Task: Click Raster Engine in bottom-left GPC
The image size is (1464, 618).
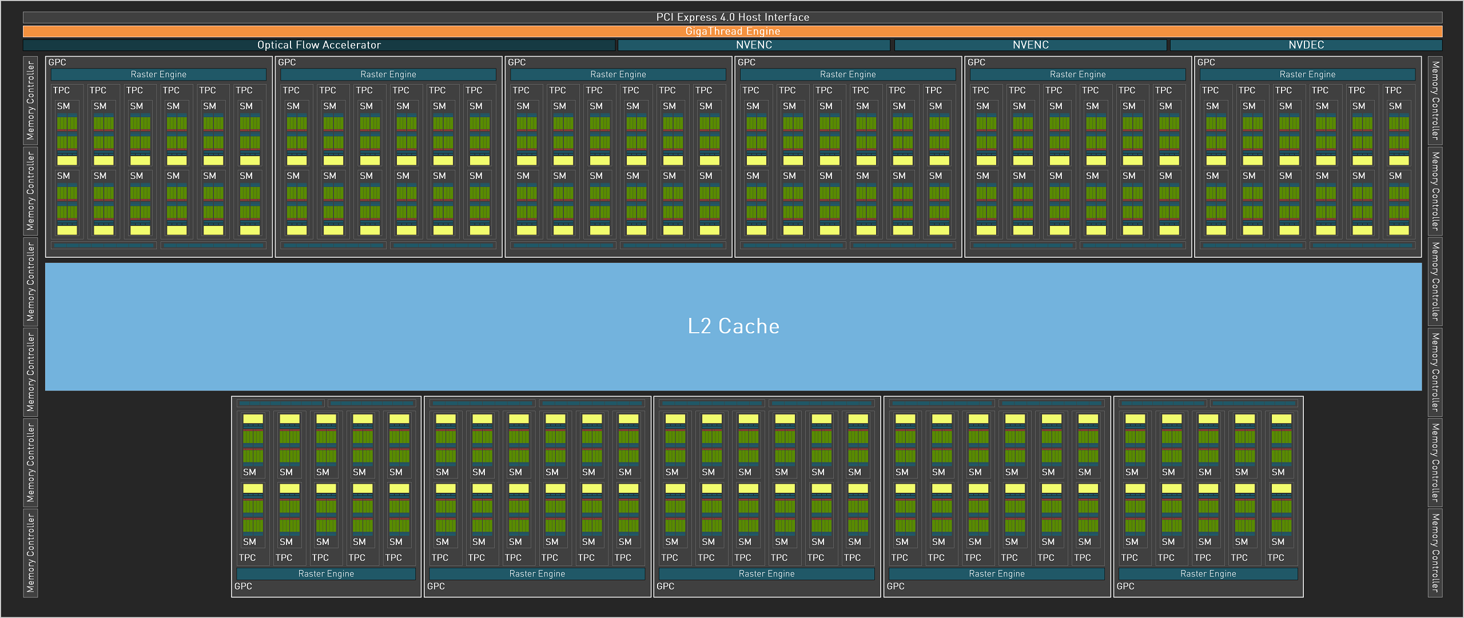Action: point(326,573)
